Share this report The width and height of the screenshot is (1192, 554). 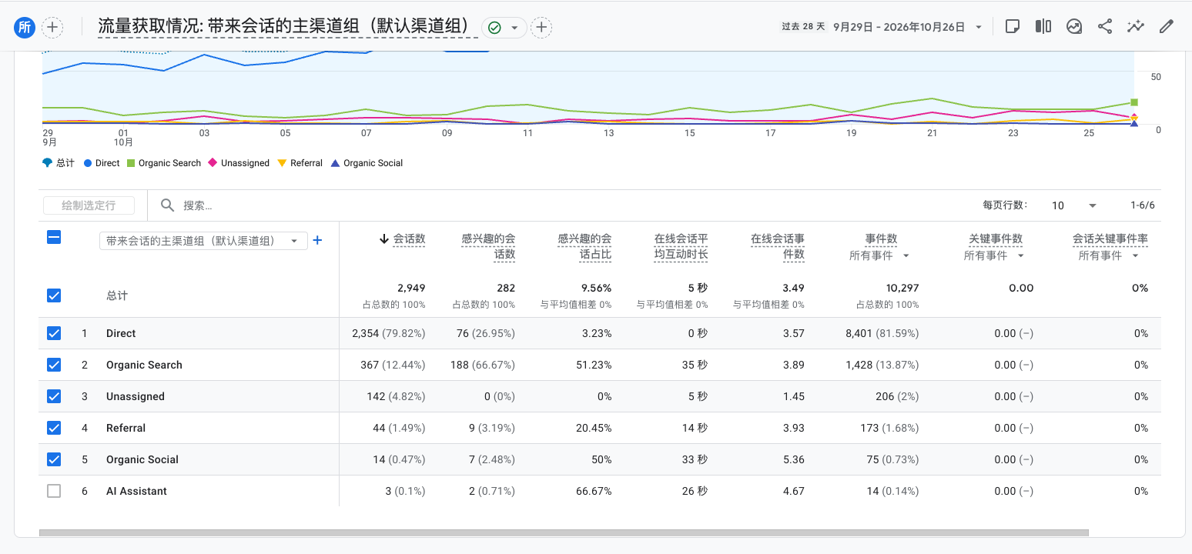[1105, 27]
